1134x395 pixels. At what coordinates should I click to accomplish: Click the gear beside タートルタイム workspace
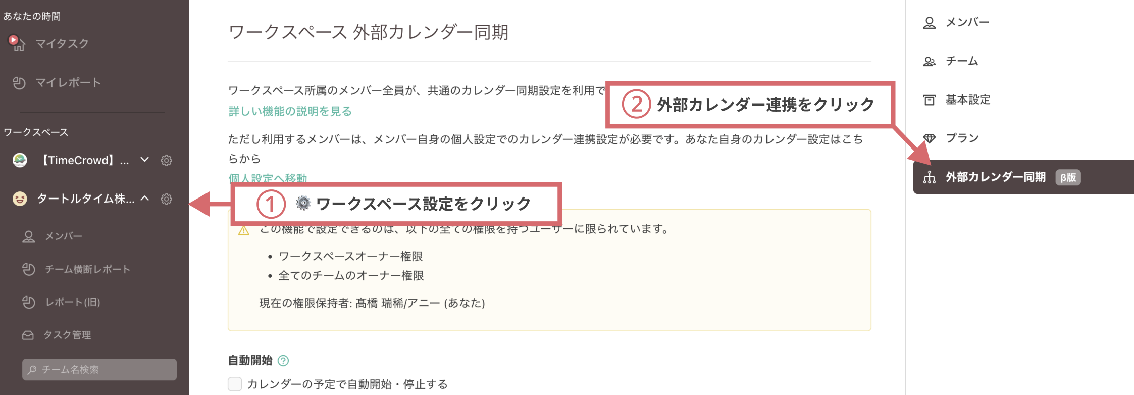click(166, 199)
